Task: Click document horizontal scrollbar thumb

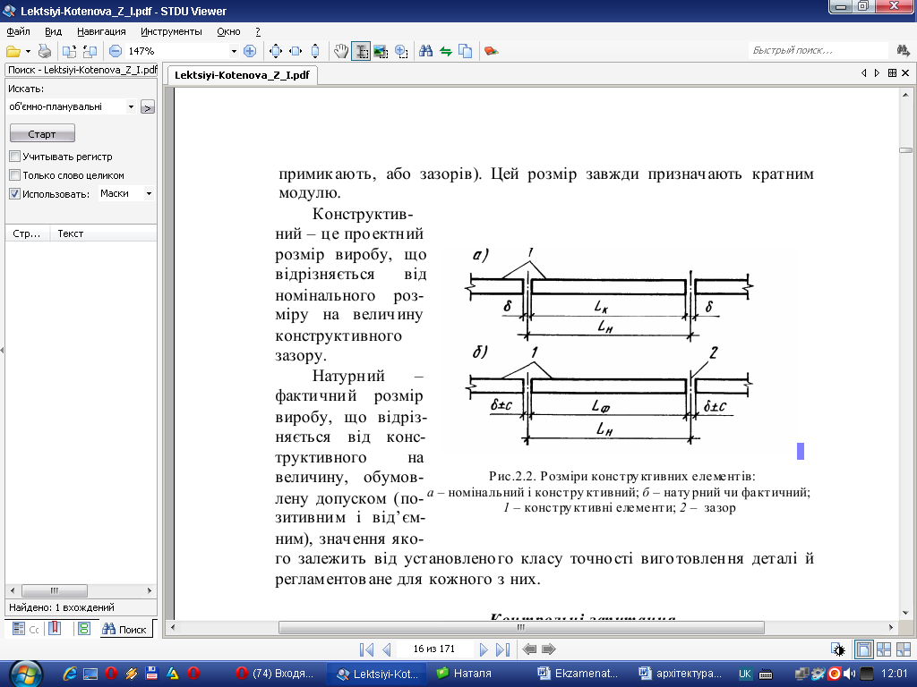Action: coord(521,627)
